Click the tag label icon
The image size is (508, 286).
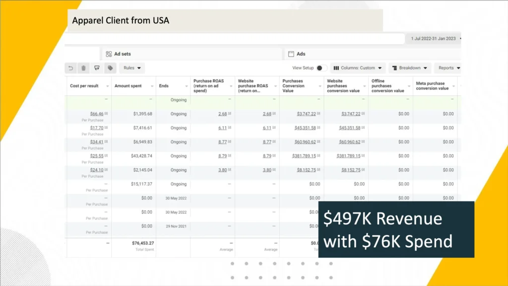(110, 68)
